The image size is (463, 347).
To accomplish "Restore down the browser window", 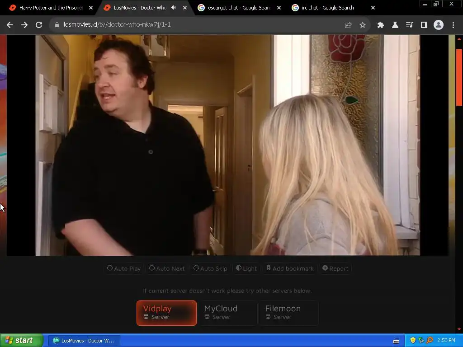I will (x=436, y=4).
